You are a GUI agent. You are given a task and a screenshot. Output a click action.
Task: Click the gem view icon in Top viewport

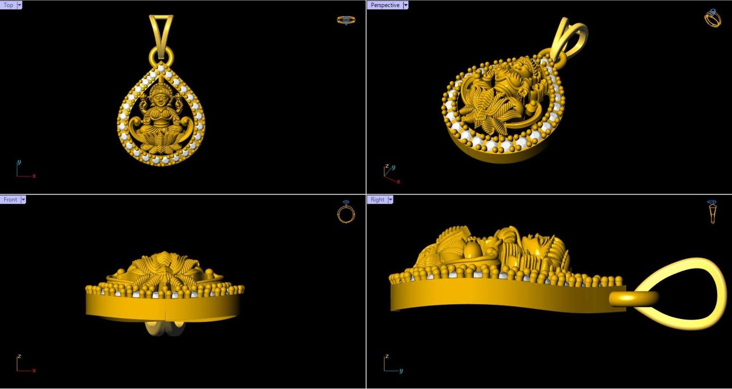(346, 20)
